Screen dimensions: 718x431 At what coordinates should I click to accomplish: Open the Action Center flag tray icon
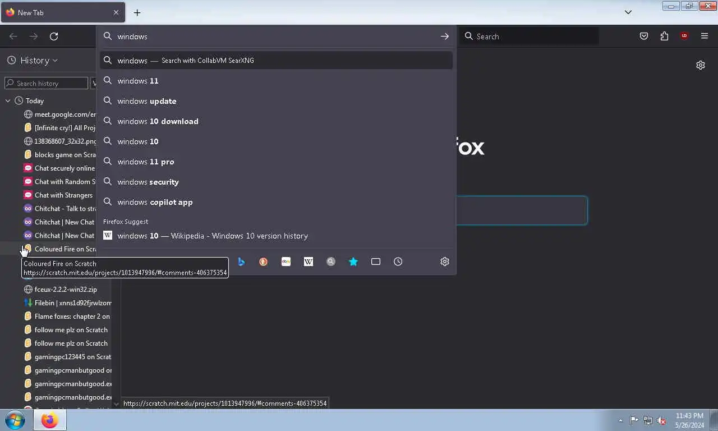click(634, 420)
